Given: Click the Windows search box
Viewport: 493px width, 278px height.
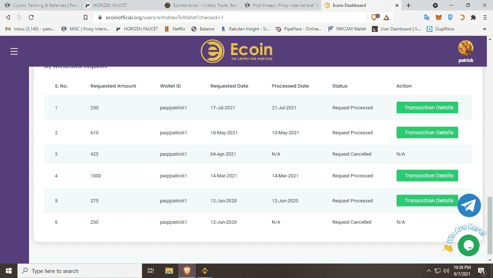Looking at the screenshot, I should (80, 271).
